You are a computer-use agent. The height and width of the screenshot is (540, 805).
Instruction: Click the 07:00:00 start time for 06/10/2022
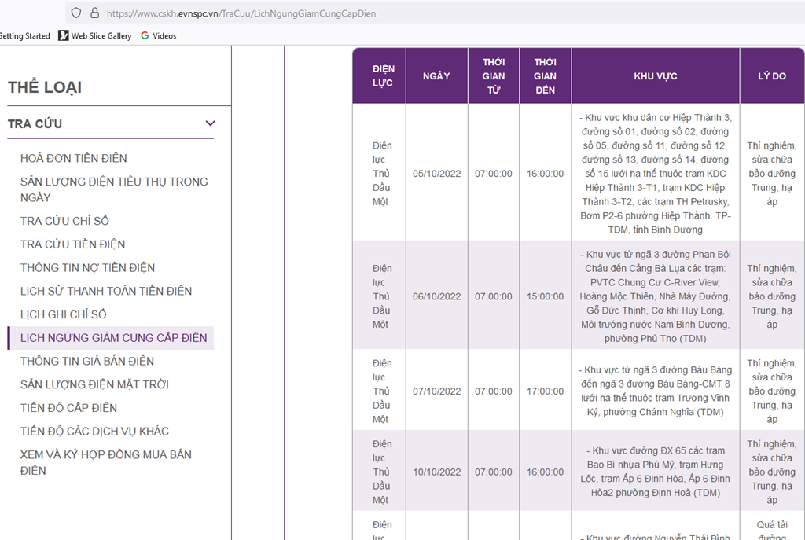[x=494, y=296]
